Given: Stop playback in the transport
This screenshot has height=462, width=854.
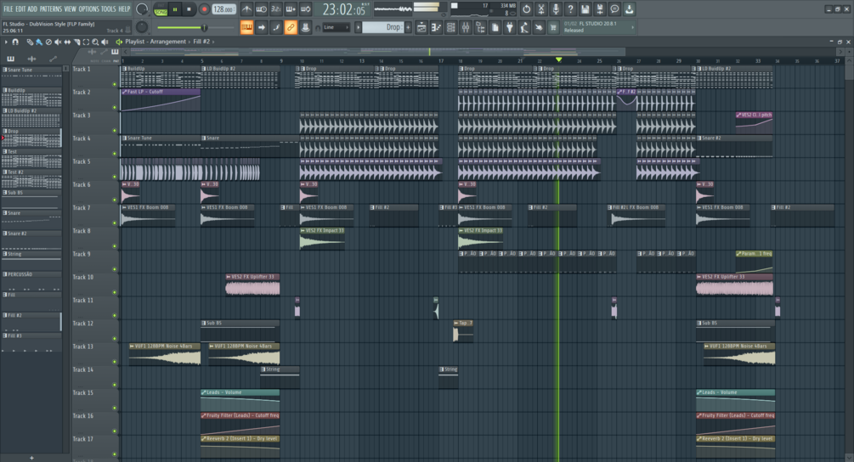Looking at the screenshot, I should 189,9.
